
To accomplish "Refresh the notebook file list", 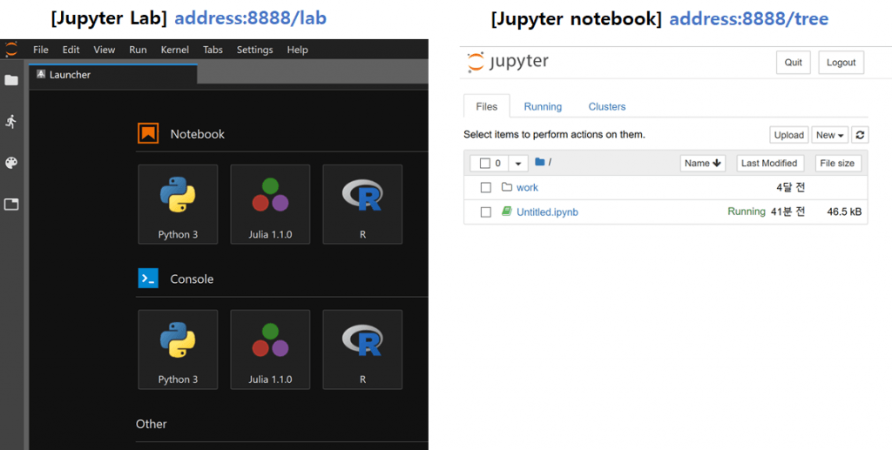I will [860, 135].
